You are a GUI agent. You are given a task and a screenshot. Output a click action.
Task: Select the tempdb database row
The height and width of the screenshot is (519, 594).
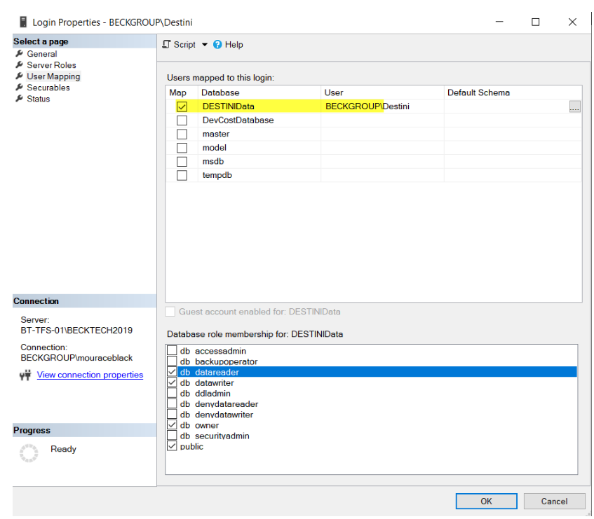pos(217,174)
